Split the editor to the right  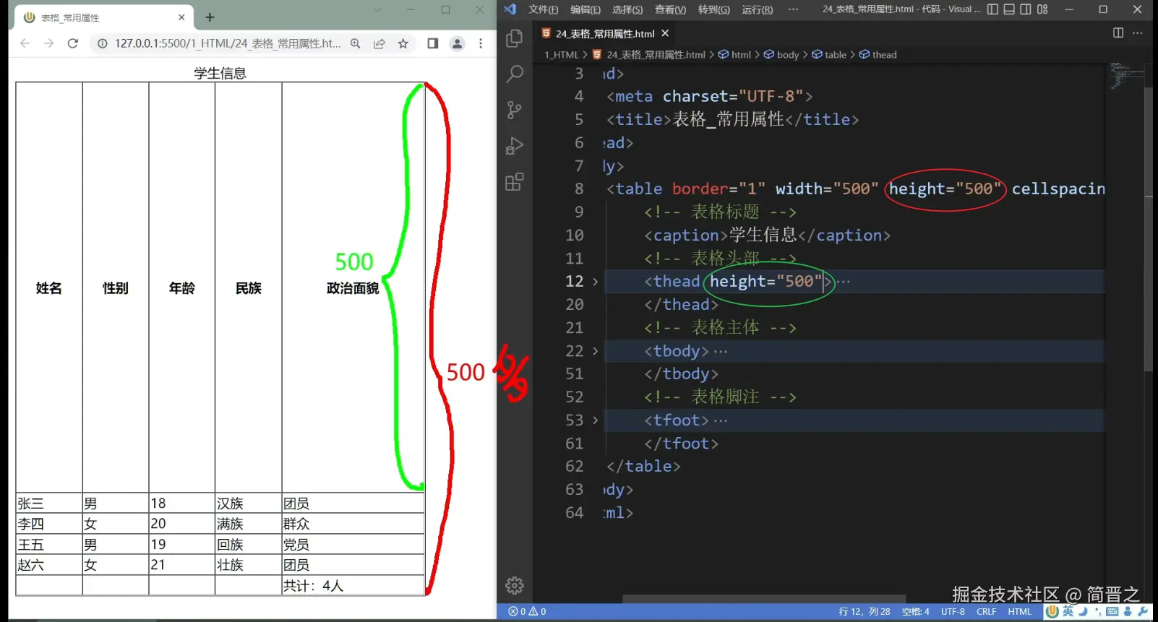[x=1118, y=33]
